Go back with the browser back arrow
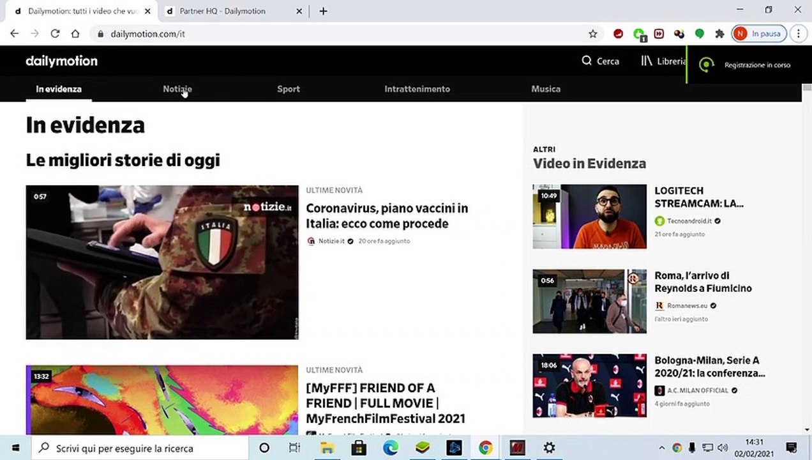This screenshot has width=812, height=460. tap(14, 34)
